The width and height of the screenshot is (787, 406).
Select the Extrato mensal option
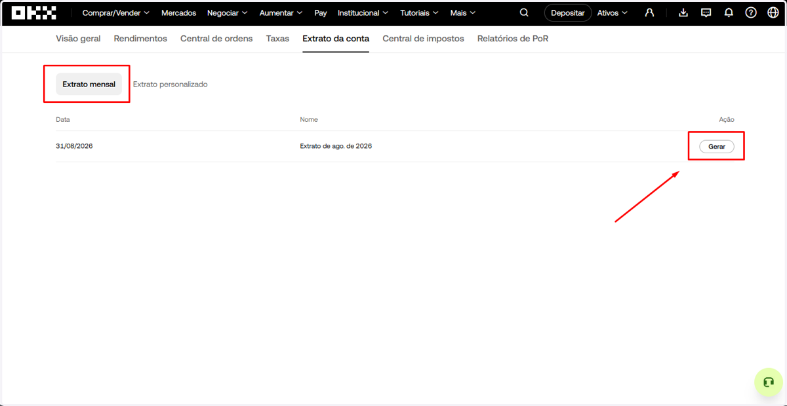[89, 84]
